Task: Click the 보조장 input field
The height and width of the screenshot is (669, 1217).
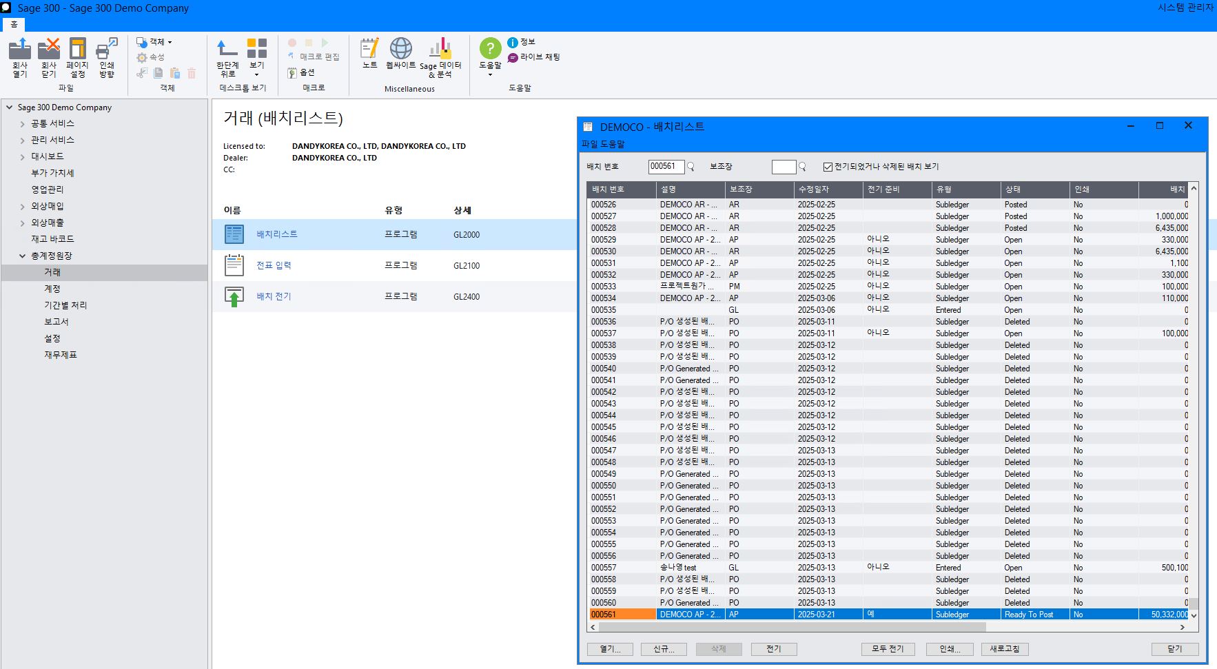Action: (784, 166)
